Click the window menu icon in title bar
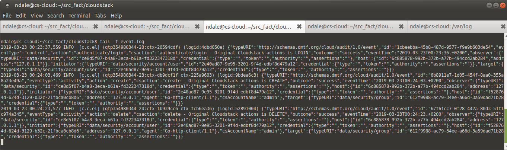The width and height of the screenshot is (507, 150). click(7, 6)
